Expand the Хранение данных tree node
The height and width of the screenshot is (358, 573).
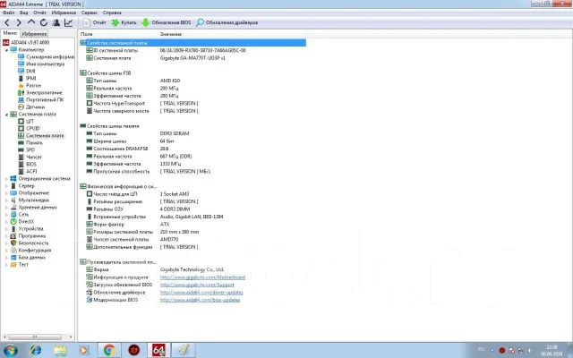6,208
